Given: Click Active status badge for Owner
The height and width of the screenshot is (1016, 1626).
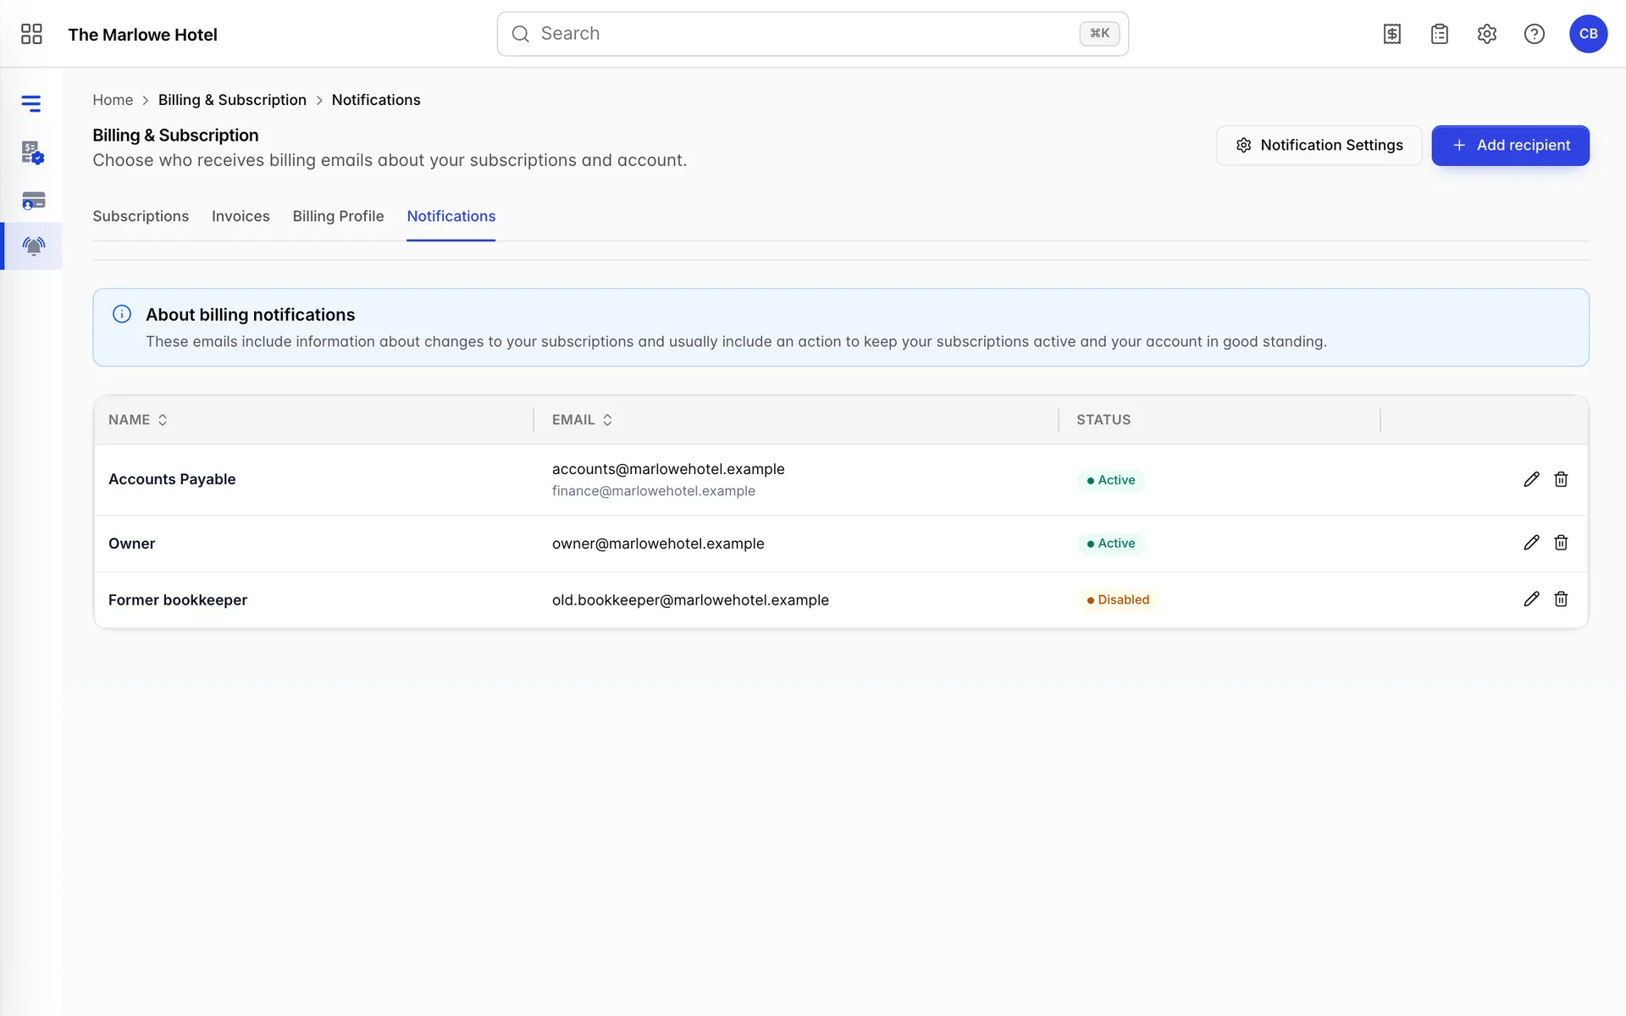Looking at the screenshot, I should [x=1111, y=544].
